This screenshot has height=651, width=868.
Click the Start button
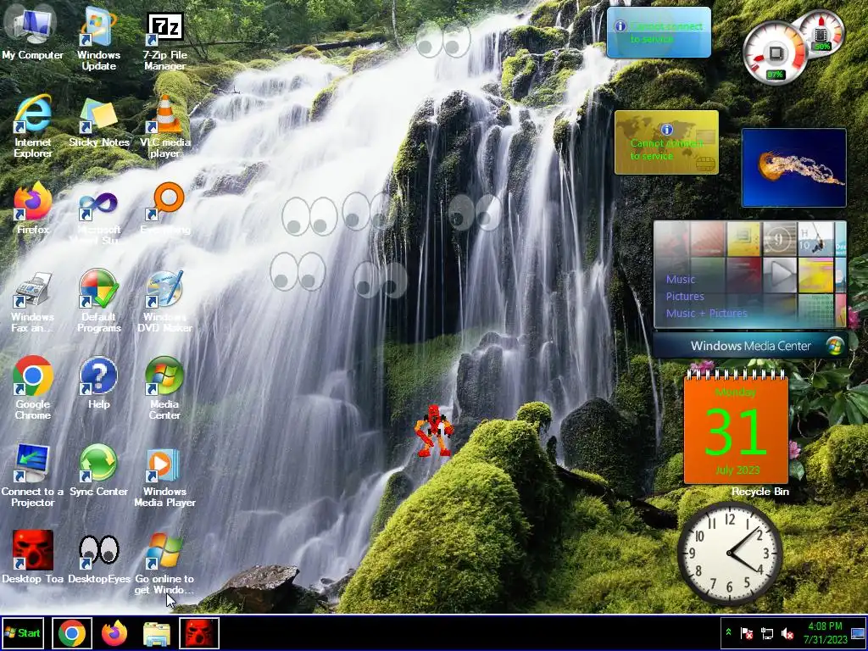click(x=23, y=632)
